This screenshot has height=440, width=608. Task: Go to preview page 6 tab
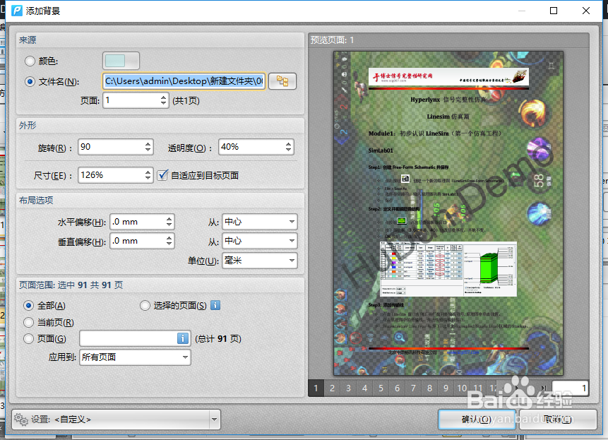click(x=397, y=388)
